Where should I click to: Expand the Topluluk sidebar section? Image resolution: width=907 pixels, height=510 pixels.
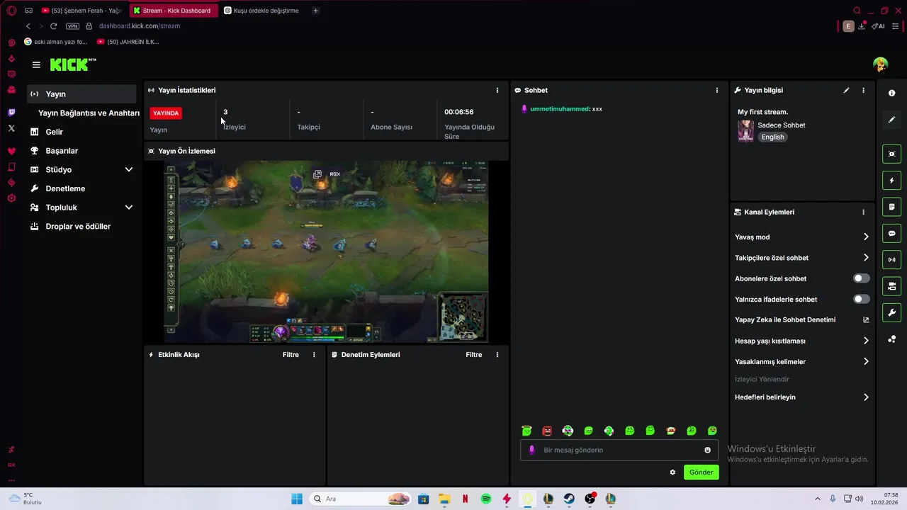(x=129, y=208)
